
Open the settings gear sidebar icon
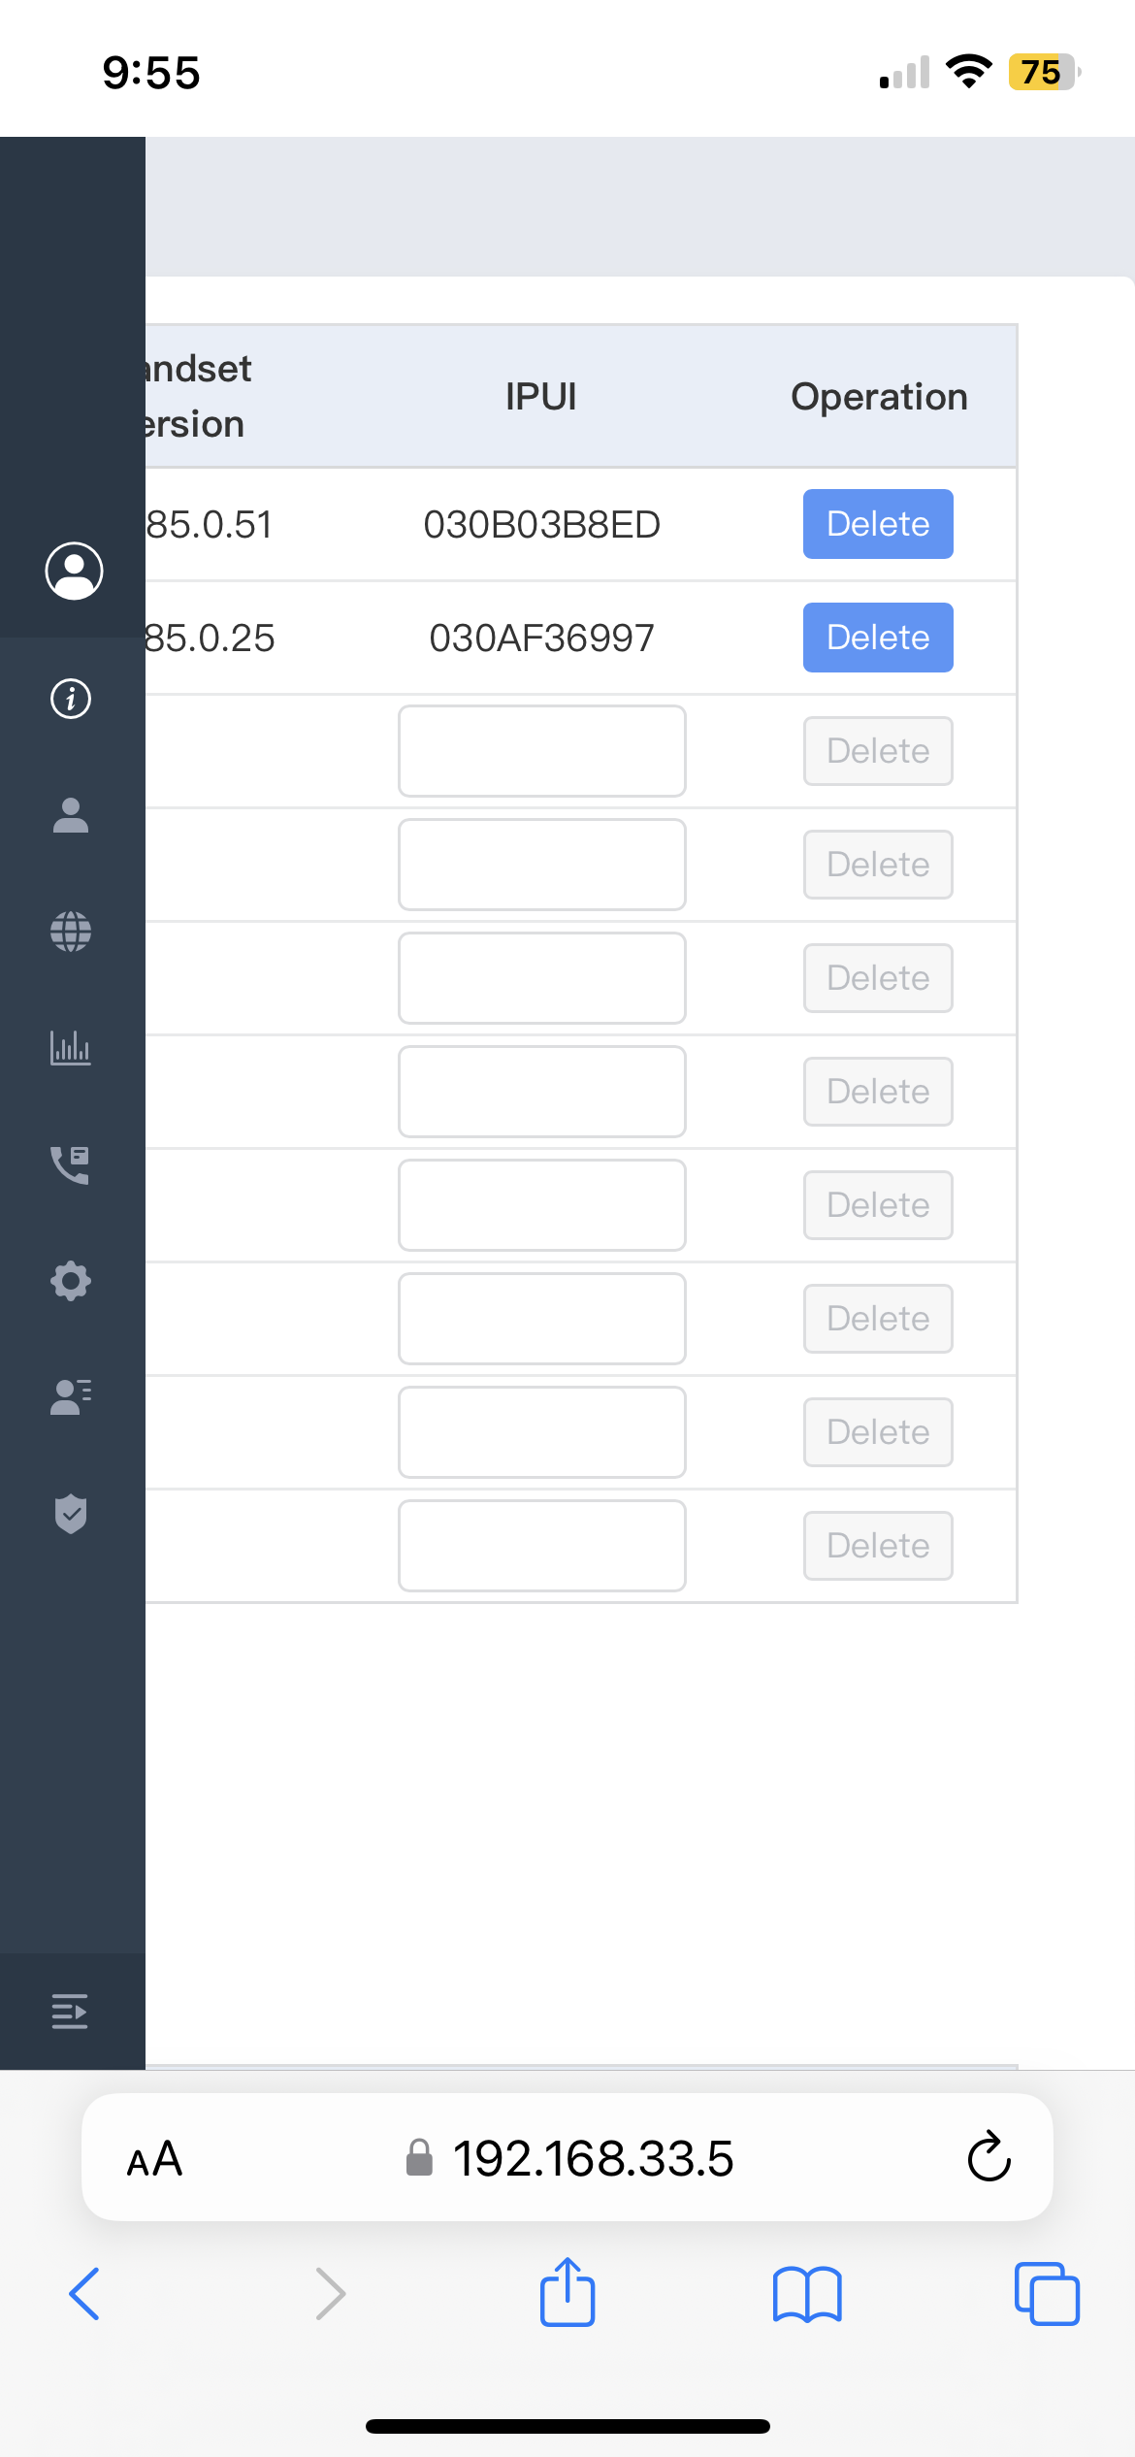coord(71,1281)
